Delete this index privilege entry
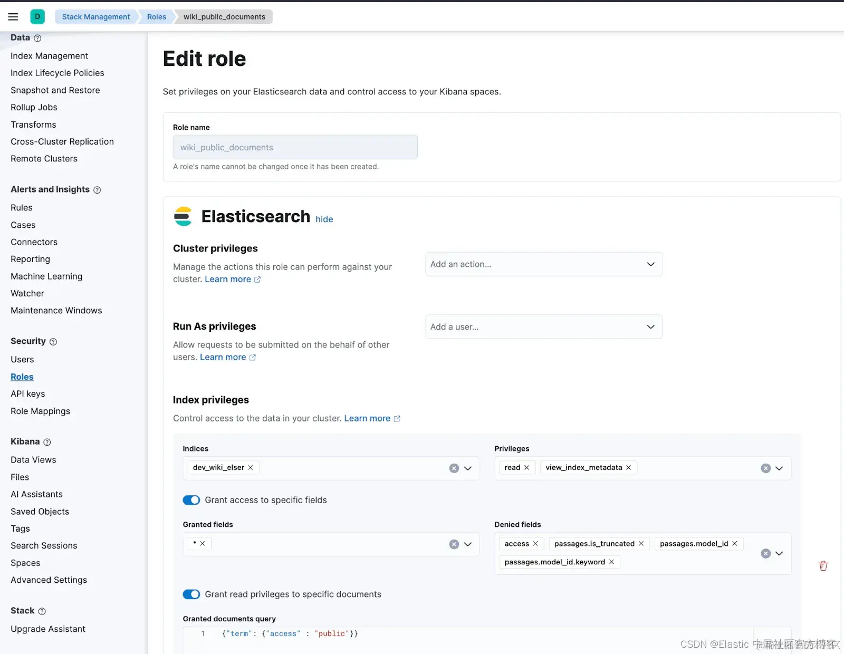This screenshot has height=654, width=844. pos(823,566)
